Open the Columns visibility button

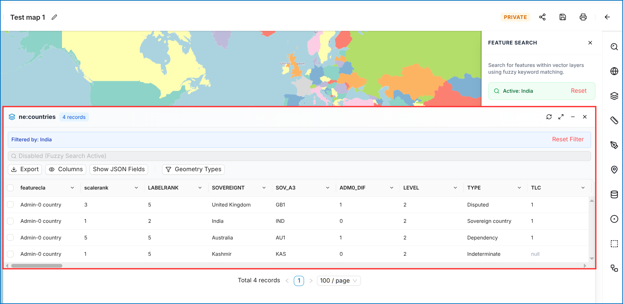pyautogui.click(x=66, y=169)
